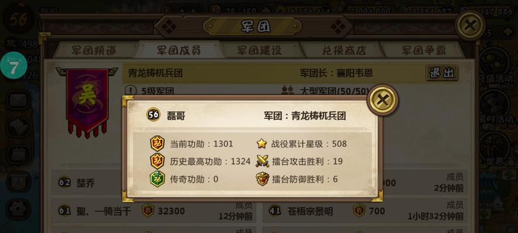Click the 战役累计星级 star icon
This screenshot has width=518, height=233.
pos(262,143)
